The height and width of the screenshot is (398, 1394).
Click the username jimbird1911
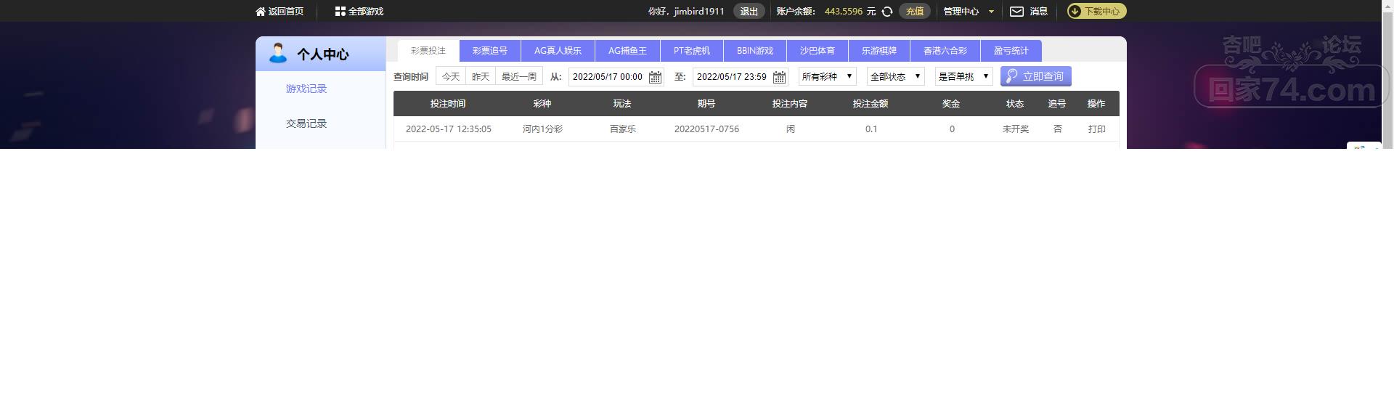point(699,12)
